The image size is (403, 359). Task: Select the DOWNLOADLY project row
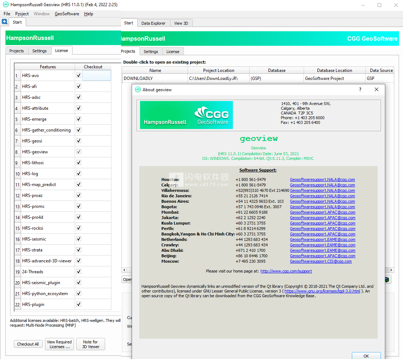[258, 78]
